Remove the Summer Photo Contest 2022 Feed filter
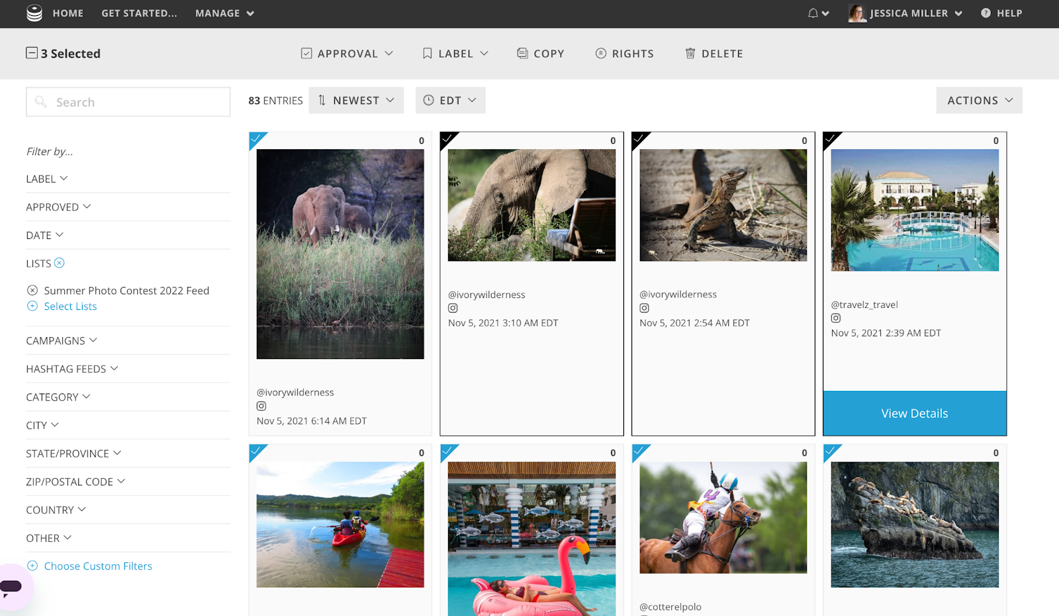Image resolution: width=1059 pixels, height=616 pixels. pos(32,291)
